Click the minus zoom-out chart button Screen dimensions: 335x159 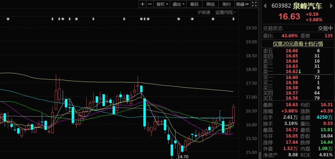(150, 4)
